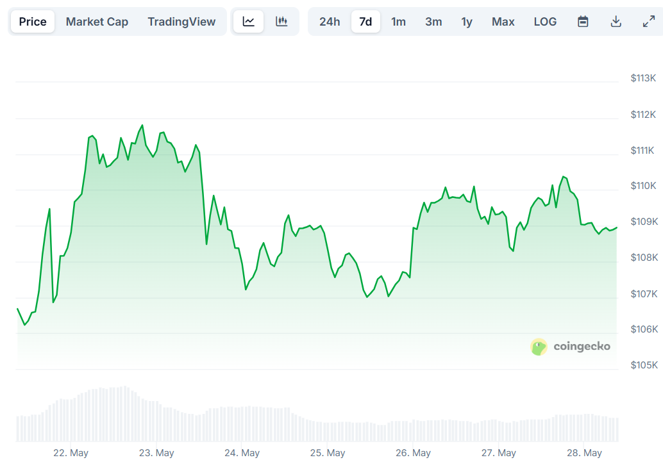663x460 pixels.
Task: Toggle the LOG scale
Action: (x=545, y=22)
